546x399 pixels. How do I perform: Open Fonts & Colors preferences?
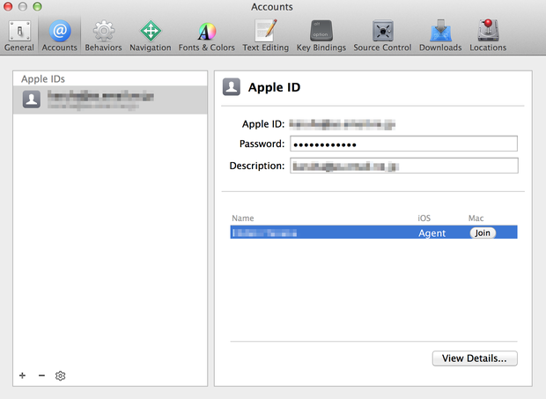click(x=206, y=35)
